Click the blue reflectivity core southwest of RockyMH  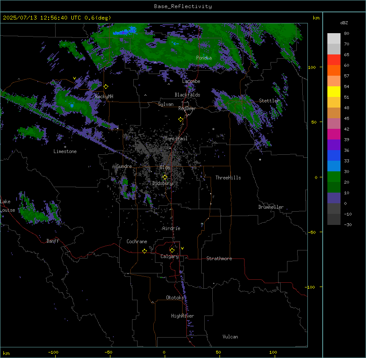pyautogui.click(x=72, y=105)
